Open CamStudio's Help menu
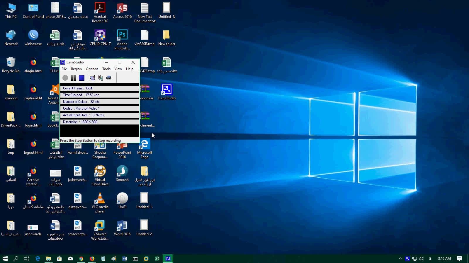Viewport: 469px width, 263px height. click(x=130, y=69)
